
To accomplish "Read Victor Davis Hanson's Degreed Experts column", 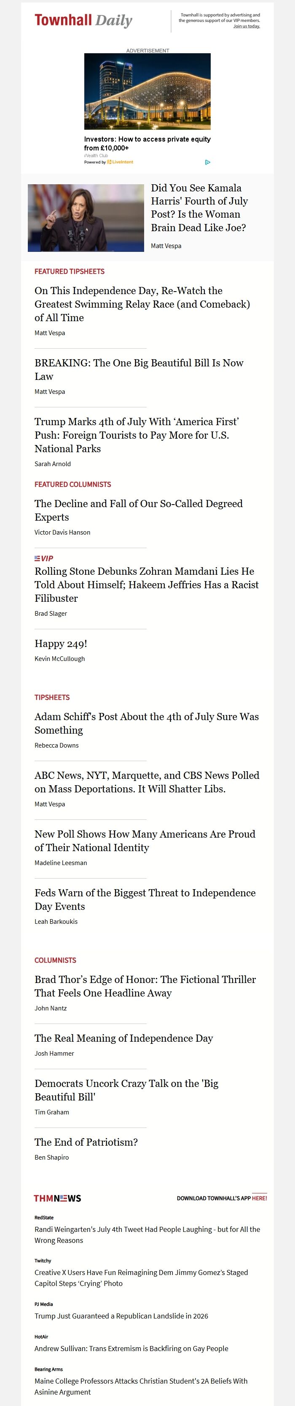I will pyautogui.click(x=138, y=511).
